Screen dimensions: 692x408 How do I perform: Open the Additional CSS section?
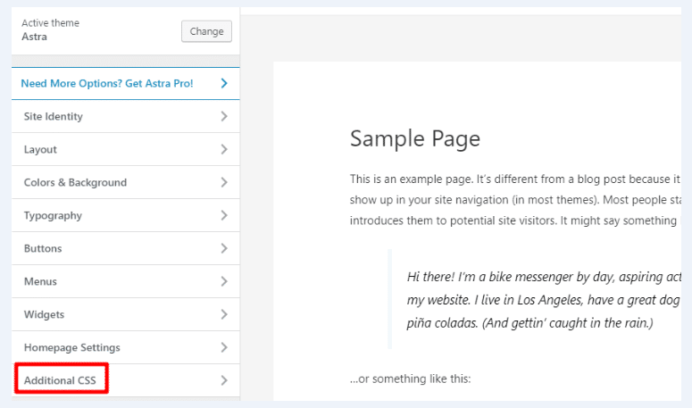click(x=62, y=380)
